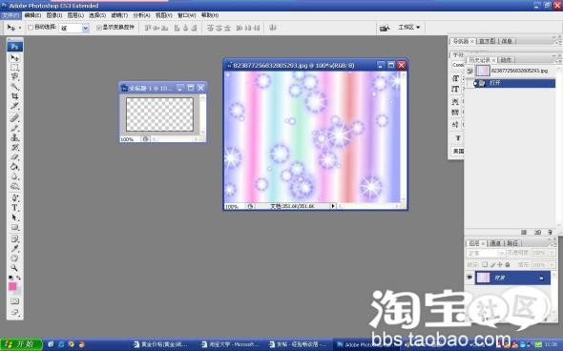The image size is (563, 351).
Task: Open the 编辑(E) menu
Action: [x=32, y=15]
